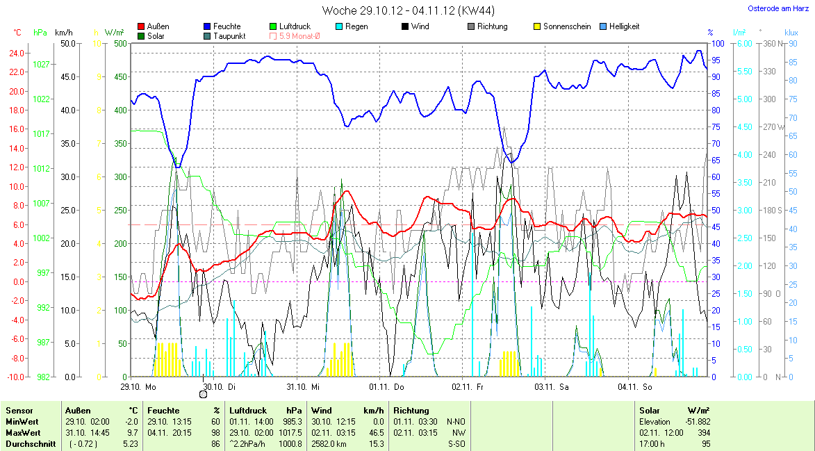This screenshot has width=815, height=451.
Task: Click the teal Taupunkt legend swatch
Action: 208,36
